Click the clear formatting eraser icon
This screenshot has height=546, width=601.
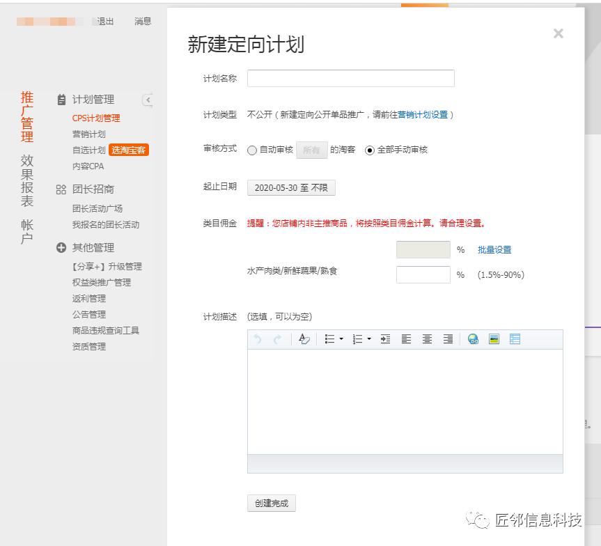(x=304, y=339)
